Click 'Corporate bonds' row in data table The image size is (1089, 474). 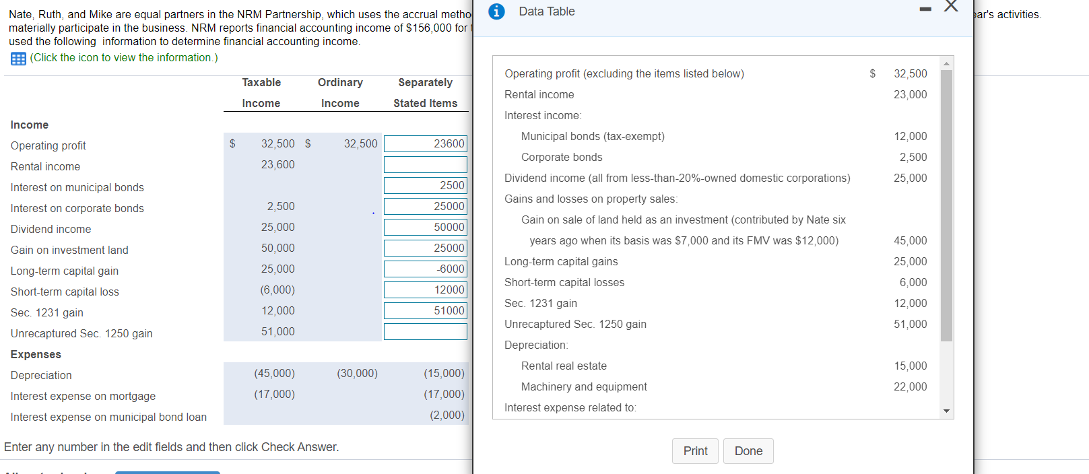pyautogui.click(x=562, y=157)
